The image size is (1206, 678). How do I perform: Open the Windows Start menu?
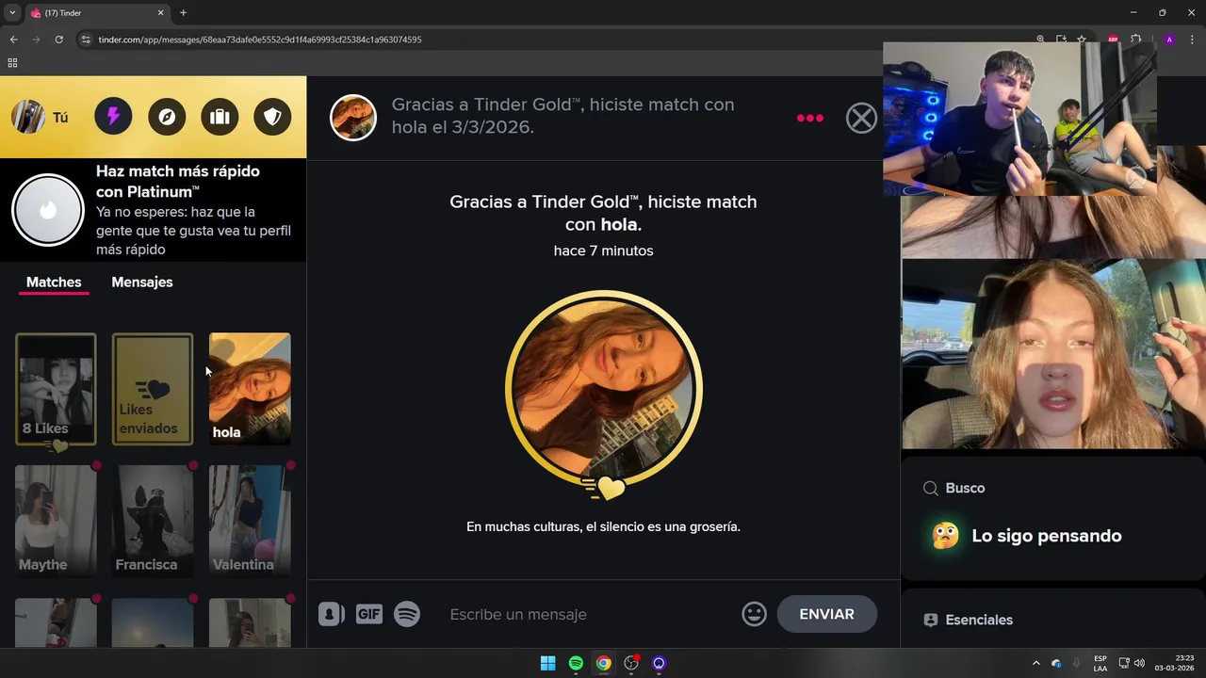coord(547,663)
